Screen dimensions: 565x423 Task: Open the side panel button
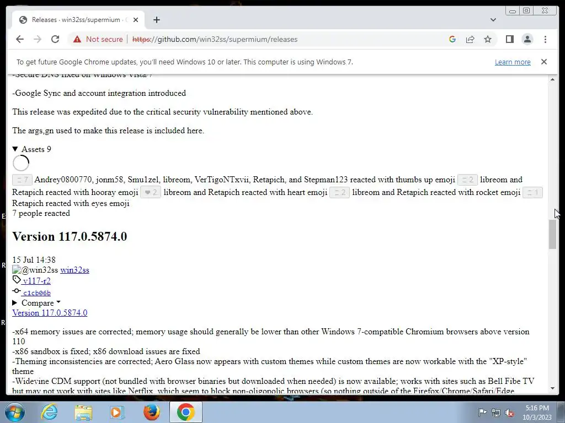509,39
